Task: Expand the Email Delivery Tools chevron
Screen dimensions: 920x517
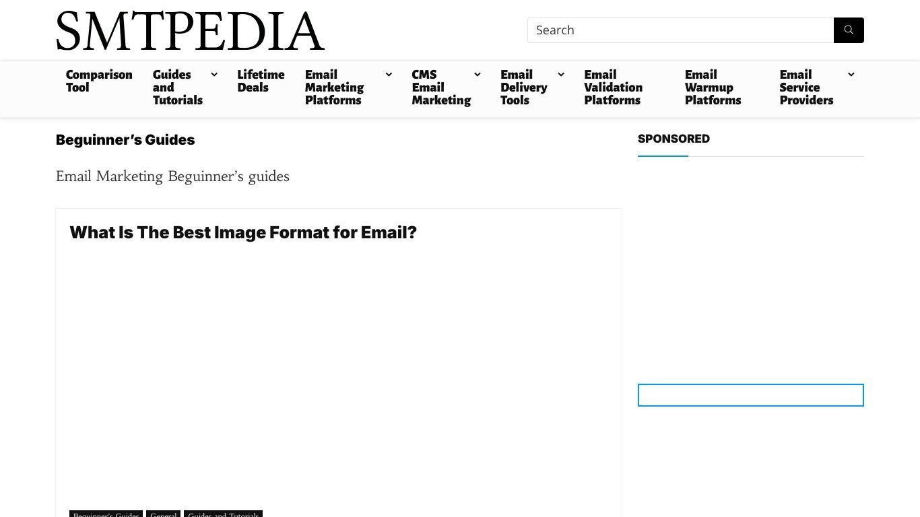Action: (x=561, y=75)
